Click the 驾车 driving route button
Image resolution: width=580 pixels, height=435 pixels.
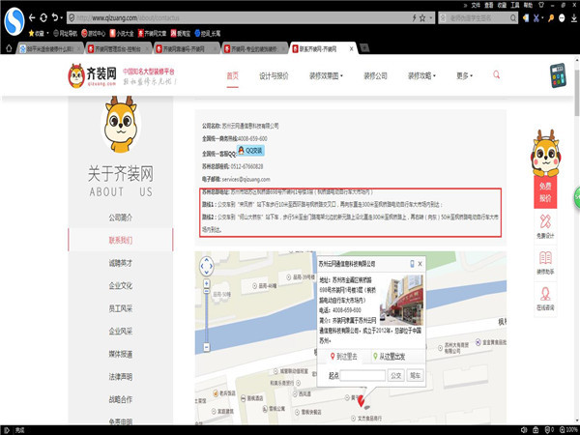coord(415,375)
